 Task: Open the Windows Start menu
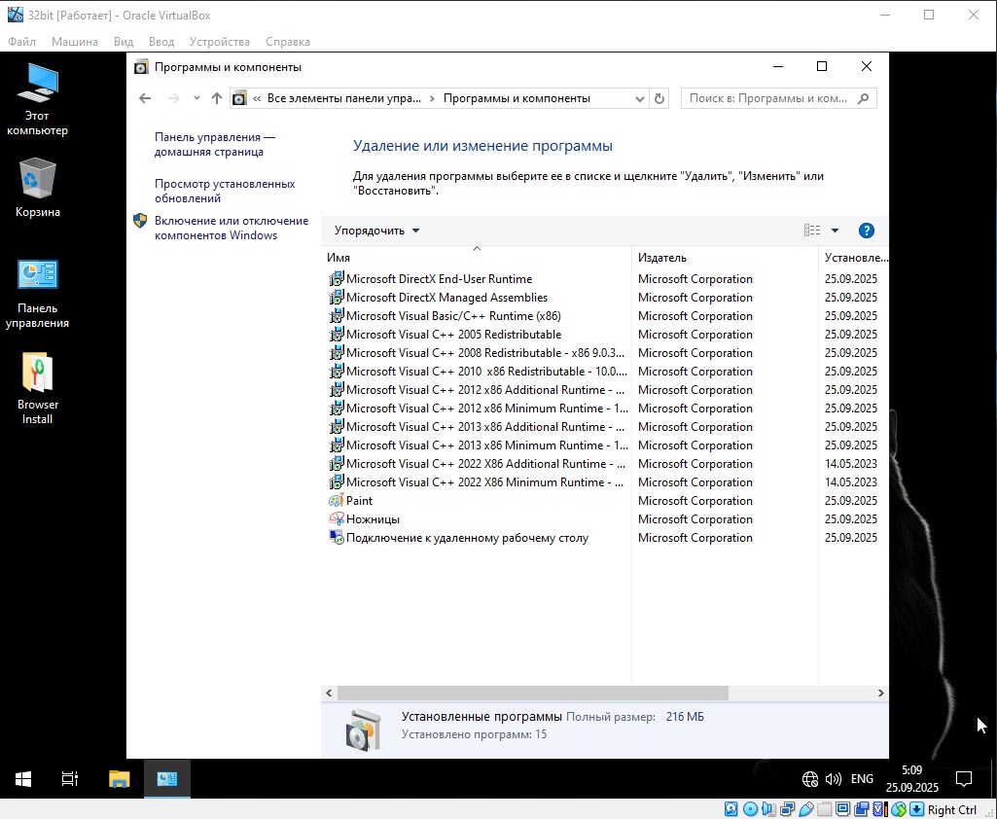pyautogui.click(x=23, y=779)
